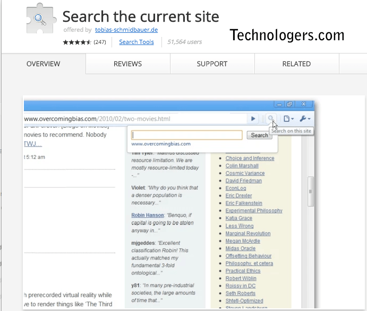Click the Violet comment excerpt
Screen dimensions: 367x311
[x=165, y=195]
